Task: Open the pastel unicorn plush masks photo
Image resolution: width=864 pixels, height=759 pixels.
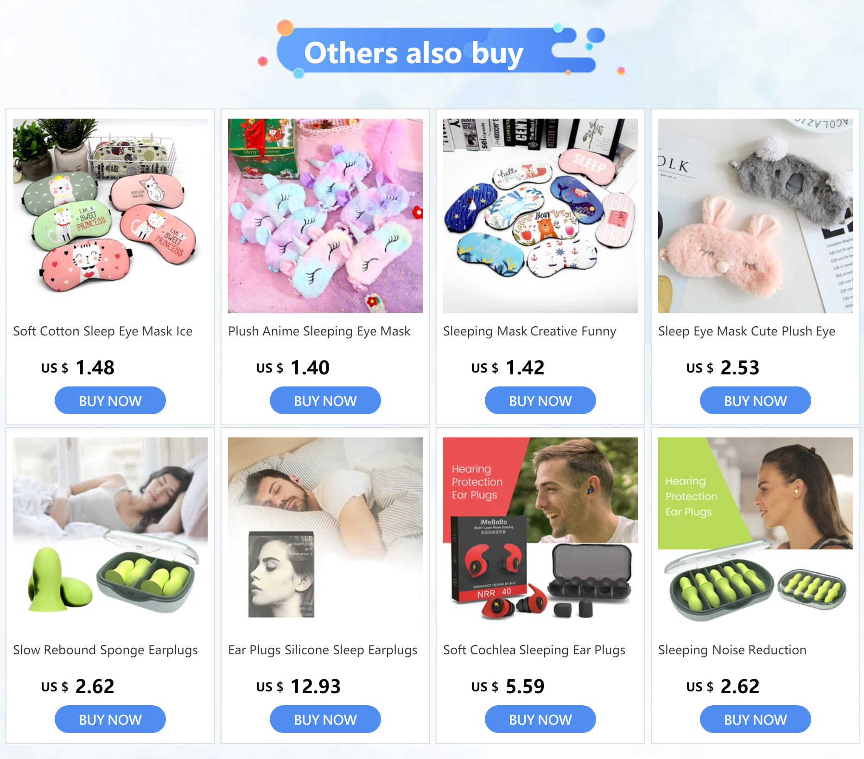Action: [x=325, y=216]
